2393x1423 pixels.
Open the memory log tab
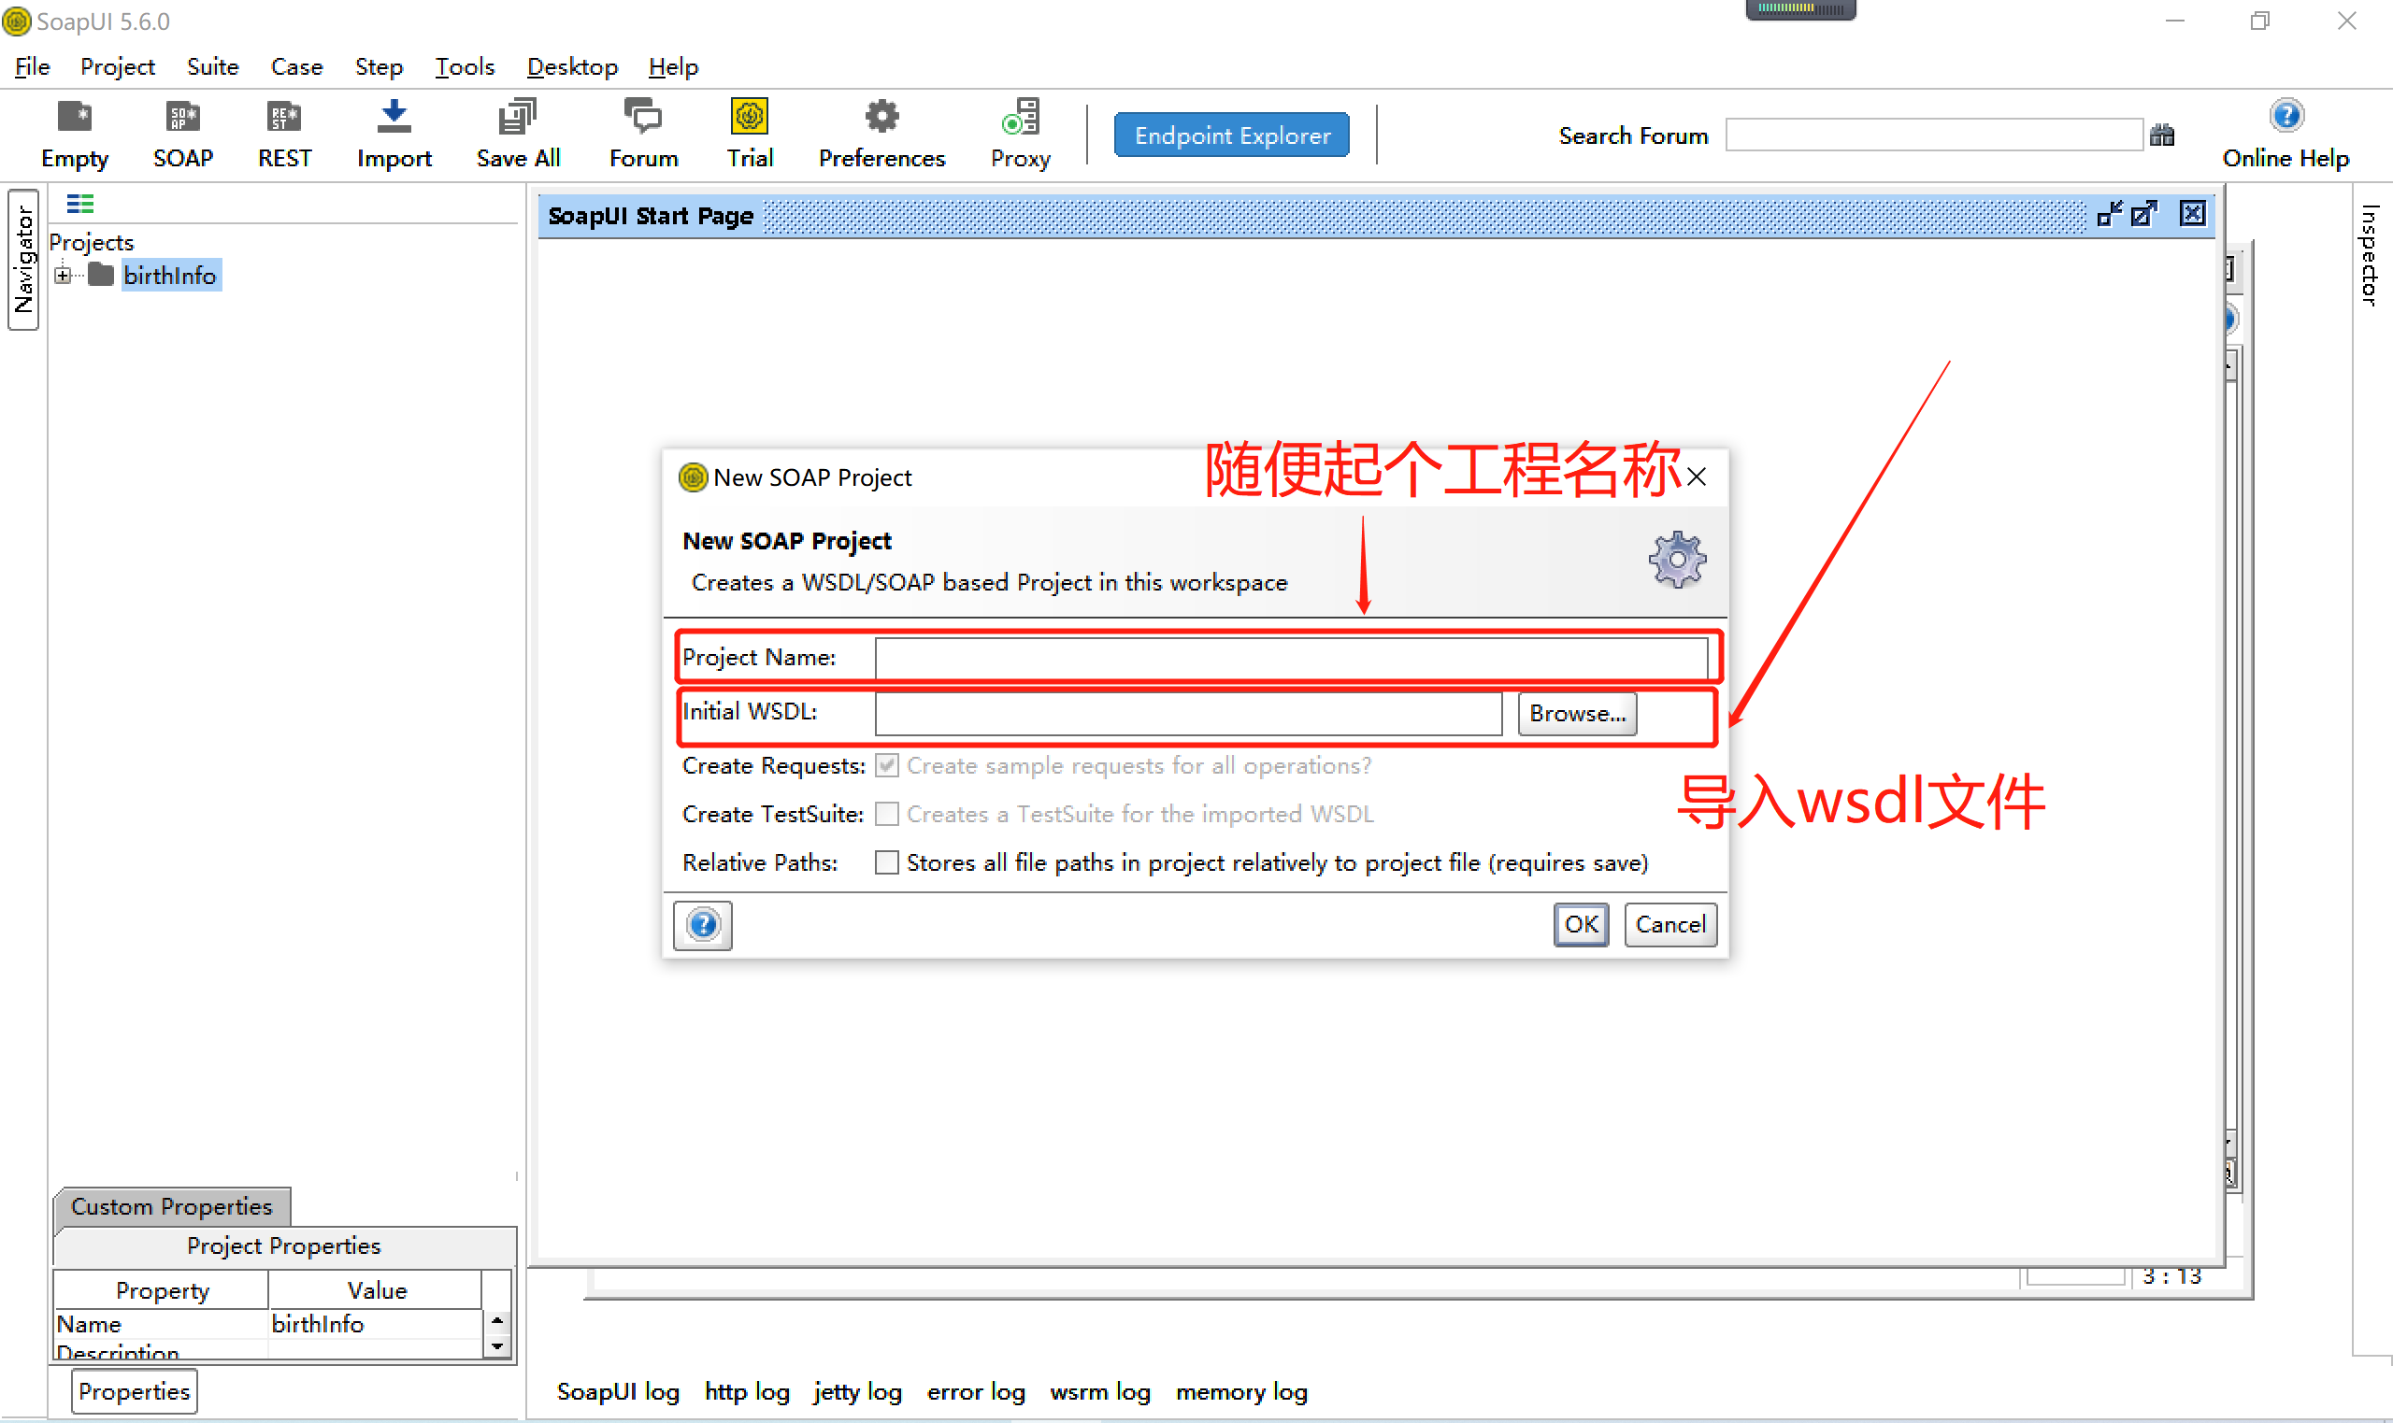click(x=1241, y=1391)
